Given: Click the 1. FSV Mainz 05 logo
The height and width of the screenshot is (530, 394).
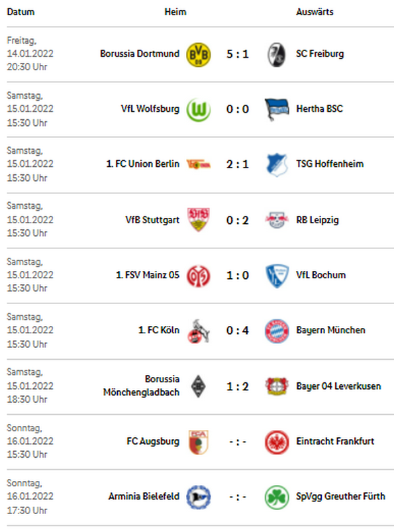Looking at the screenshot, I should pyautogui.click(x=199, y=276).
